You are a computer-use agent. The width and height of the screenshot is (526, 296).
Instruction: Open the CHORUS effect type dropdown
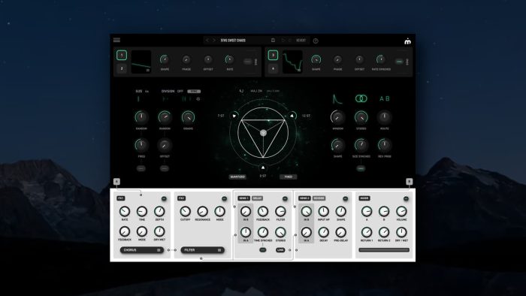point(142,250)
